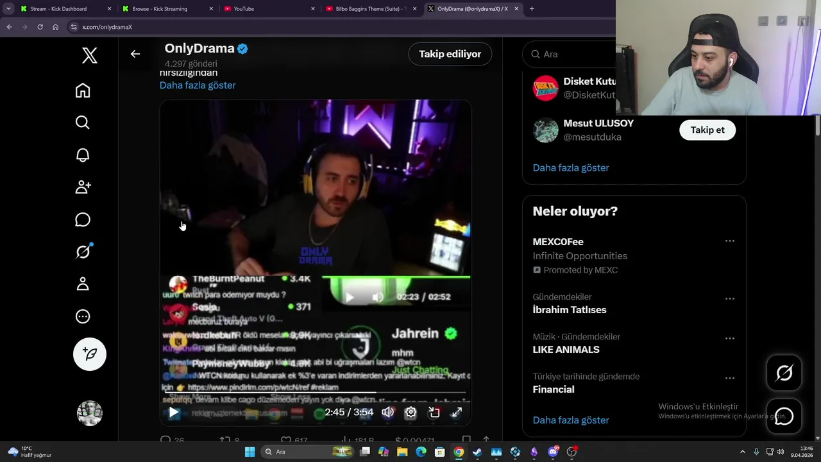Viewport: 821px width, 462px height.
Task: Go back with the arrow beside OnlyDrama
Action: point(135,54)
